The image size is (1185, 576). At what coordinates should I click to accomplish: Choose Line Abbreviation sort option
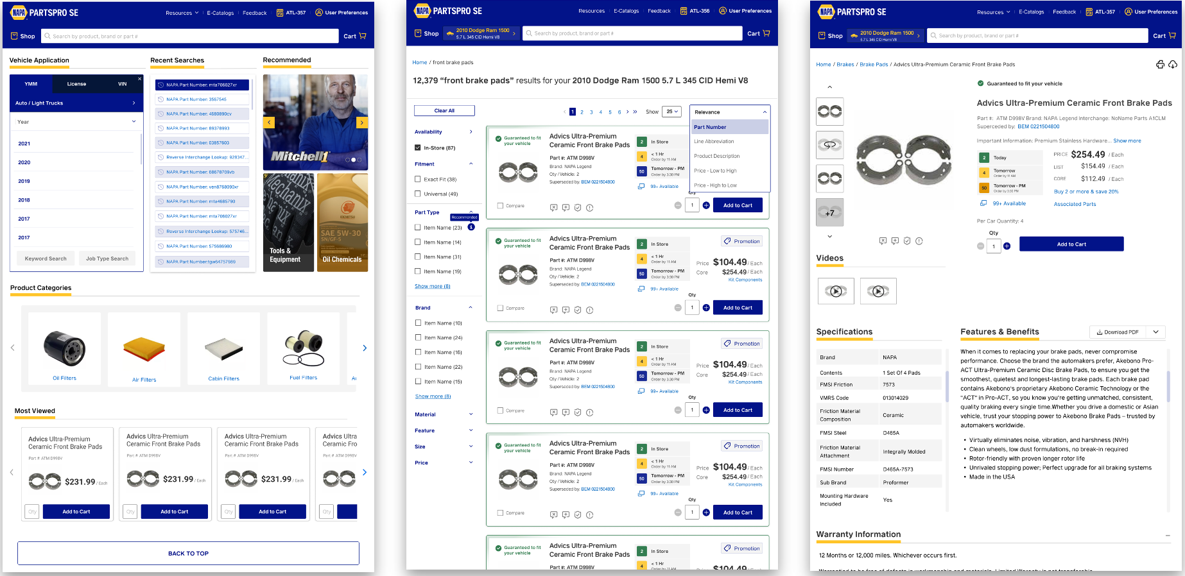[714, 141]
